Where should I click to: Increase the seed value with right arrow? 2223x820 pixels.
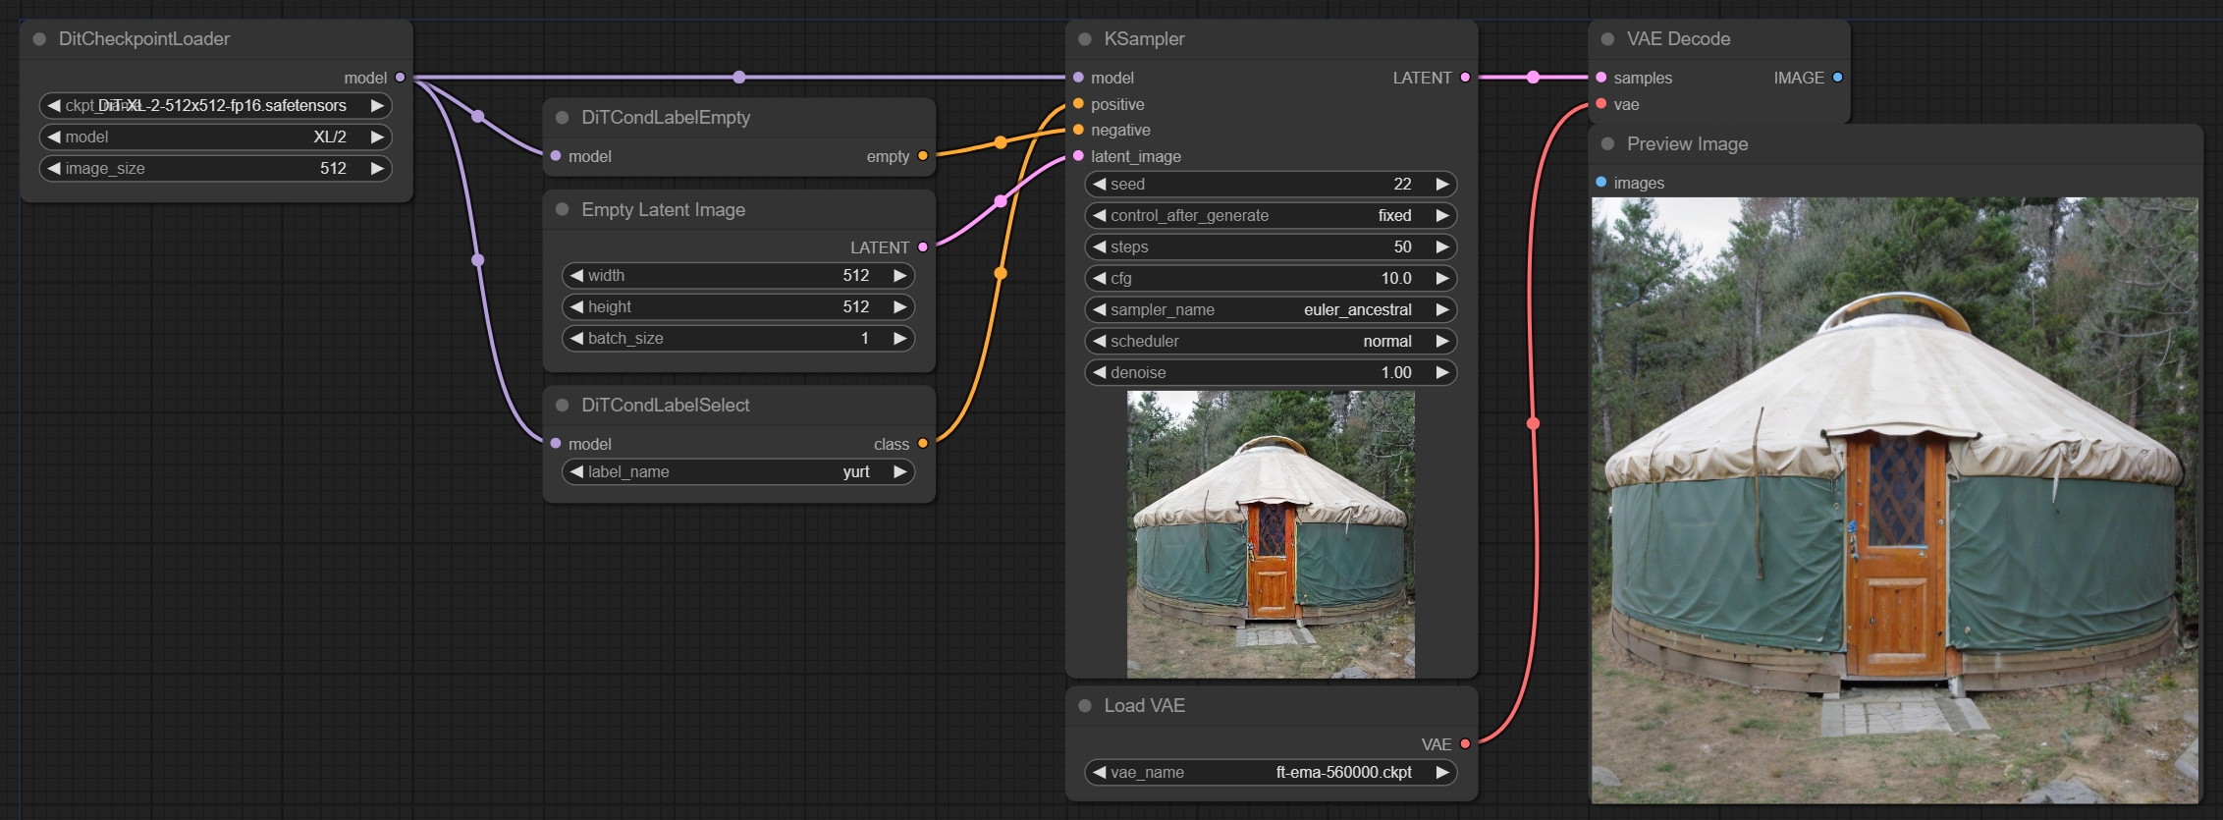[x=1442, y=184]
